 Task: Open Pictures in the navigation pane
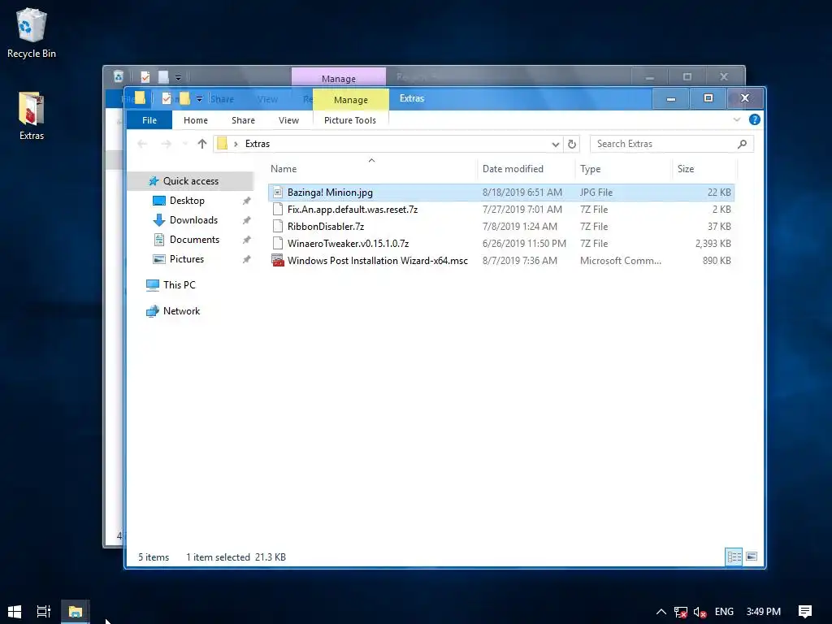pos(187,259)
